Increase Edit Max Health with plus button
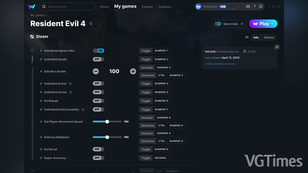Viewport: 308px width, 173px height. (x=133, y=72)
